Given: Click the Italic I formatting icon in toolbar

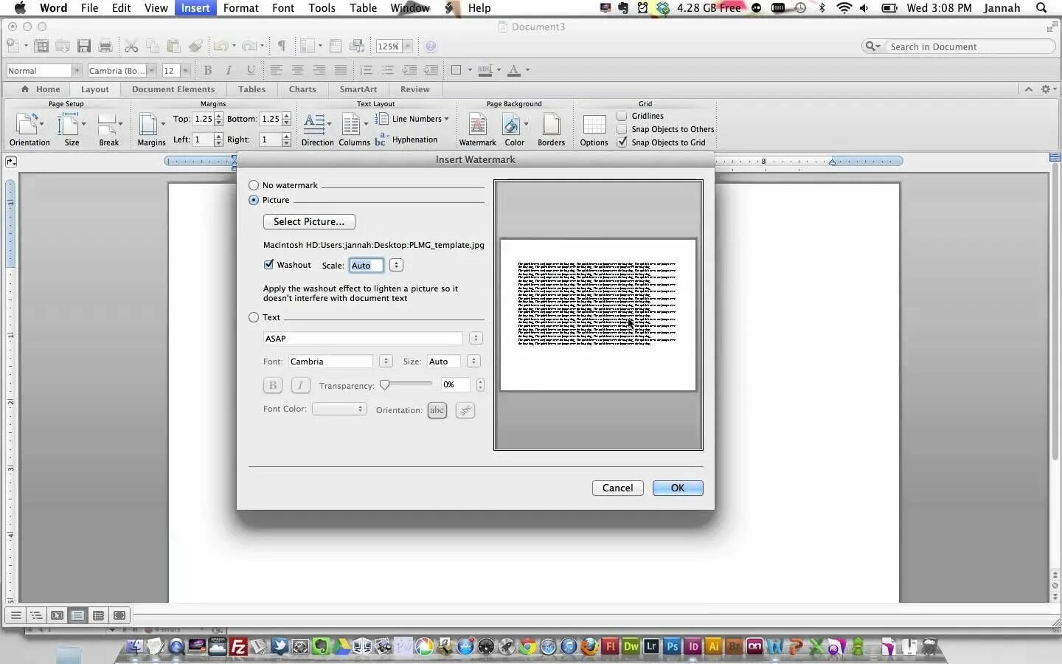Looking at the screenshot, I should click(229, 70).
